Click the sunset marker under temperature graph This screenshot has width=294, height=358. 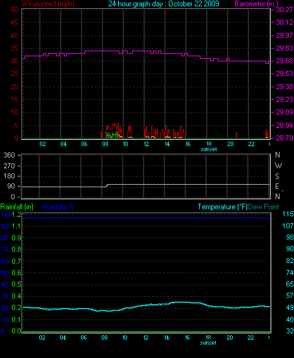point(208,343)
